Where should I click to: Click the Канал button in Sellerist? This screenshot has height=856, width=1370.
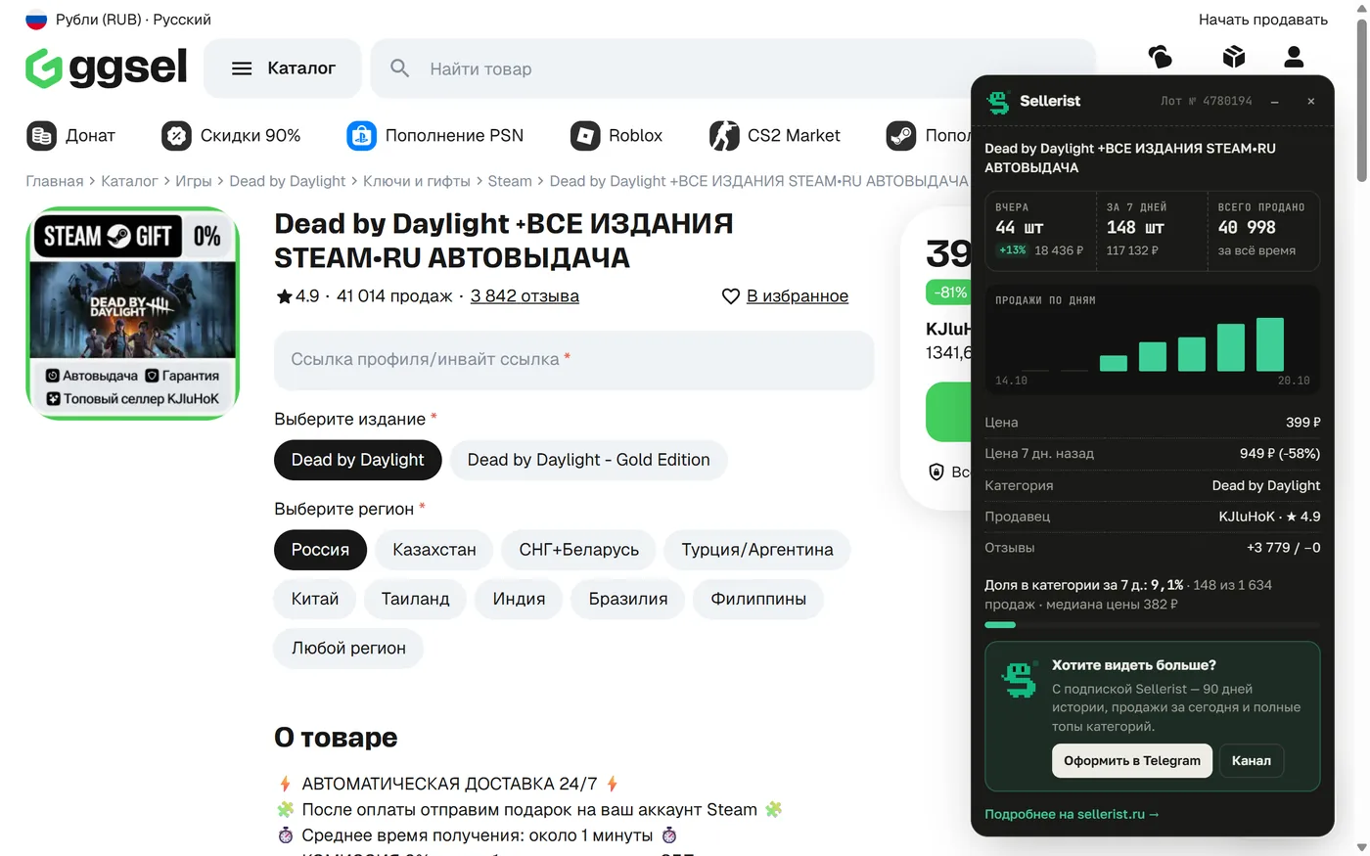[1252, 761]
